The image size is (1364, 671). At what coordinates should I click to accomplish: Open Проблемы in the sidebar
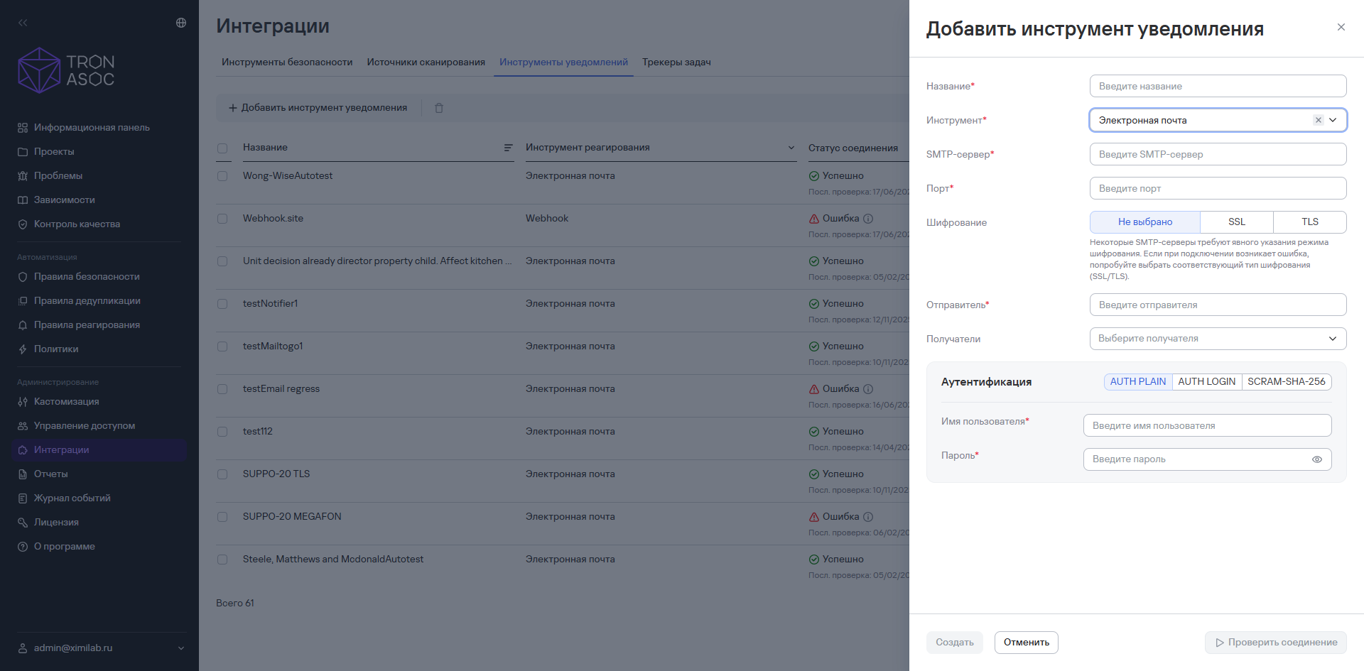point(58,176)
